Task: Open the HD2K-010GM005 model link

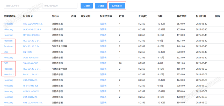Action: pyautogui.click(x=31, y=91)
